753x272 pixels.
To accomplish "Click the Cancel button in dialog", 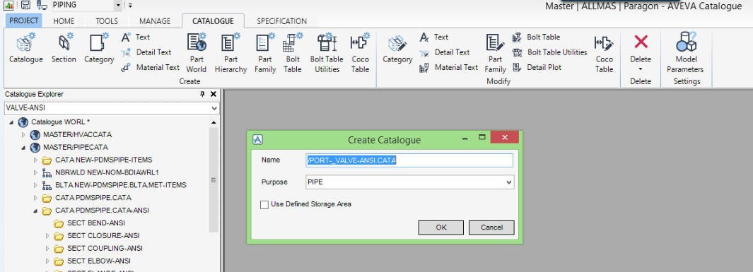I will click(491, 227).
